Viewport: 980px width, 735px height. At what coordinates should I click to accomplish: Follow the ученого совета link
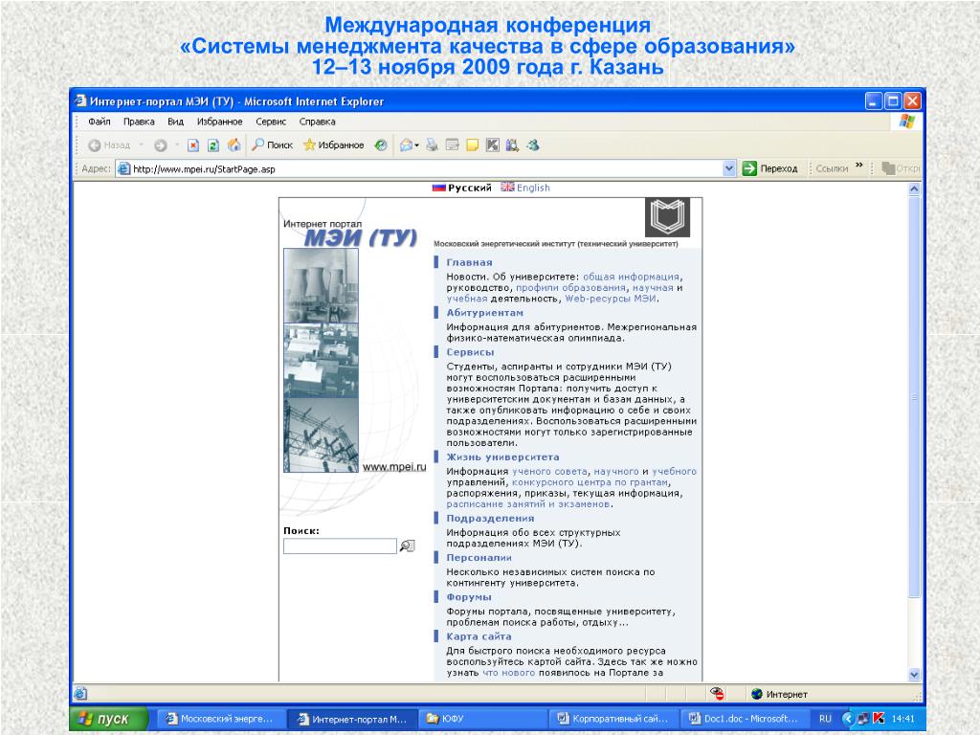pos(550,471)
